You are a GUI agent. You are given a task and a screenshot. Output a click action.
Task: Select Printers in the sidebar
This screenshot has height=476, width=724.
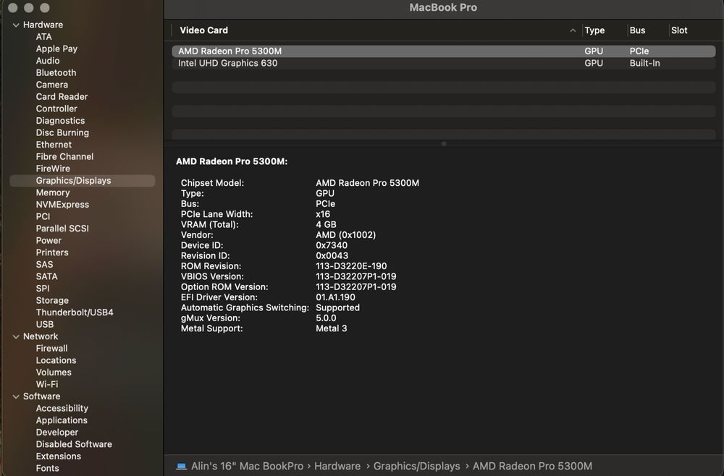click(52, 252)
